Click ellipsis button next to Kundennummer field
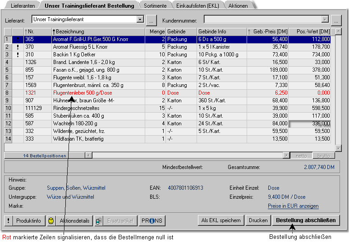The height and width of the screenshot is (242, 349). 335,20
